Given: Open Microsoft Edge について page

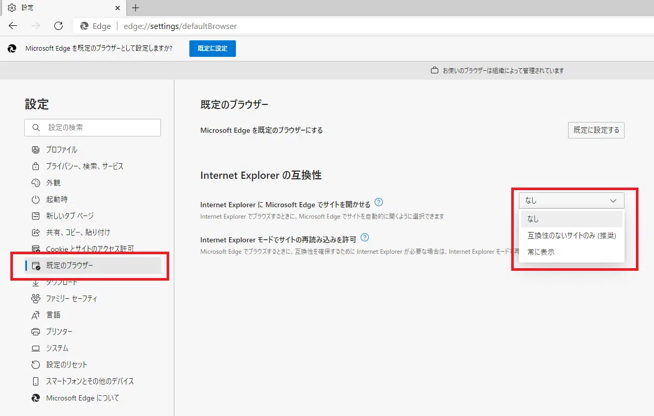Looking at the screenshot, I should pyautogui.click(x=82, y=397).
